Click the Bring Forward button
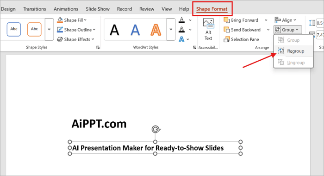This screenshot has width=324, height=176. click(241, 20)
